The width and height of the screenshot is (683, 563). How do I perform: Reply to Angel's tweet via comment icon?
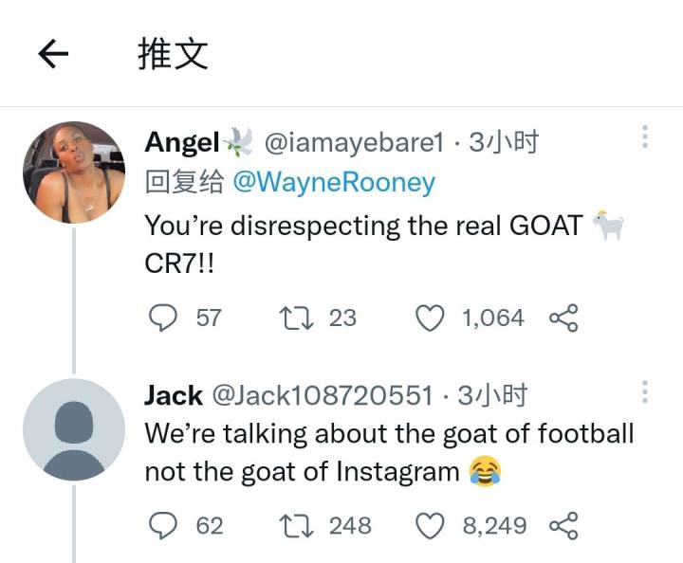166,318
